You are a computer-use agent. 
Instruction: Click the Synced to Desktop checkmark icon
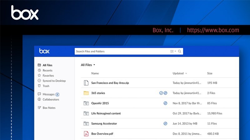click(x=39, y=81)
